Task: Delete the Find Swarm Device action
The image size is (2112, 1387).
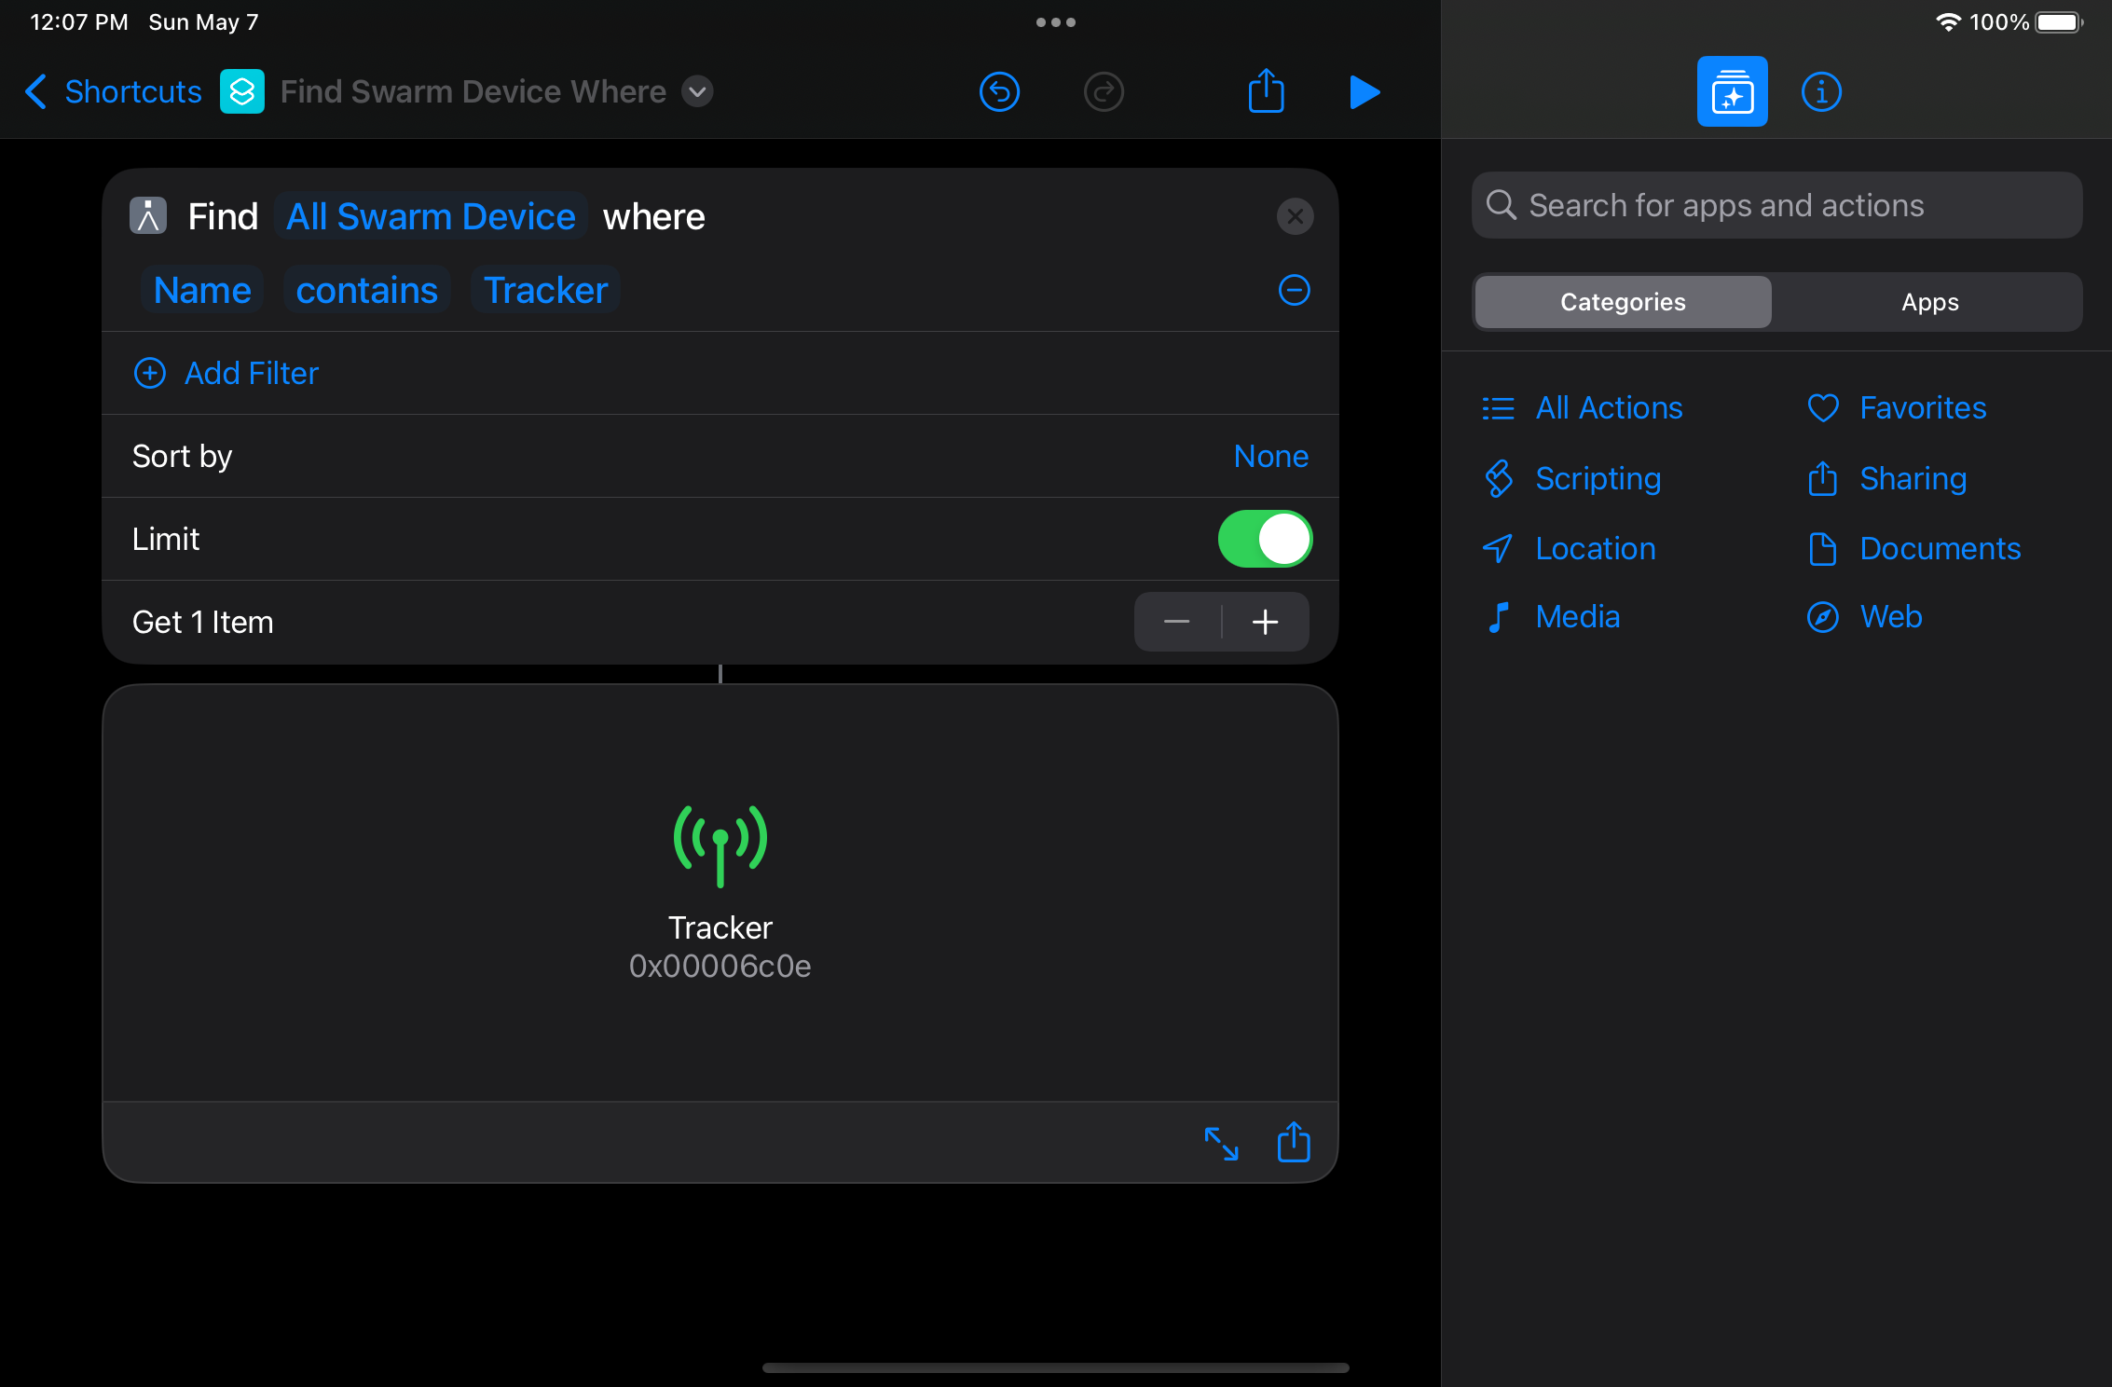Action: coord(1295,216)
